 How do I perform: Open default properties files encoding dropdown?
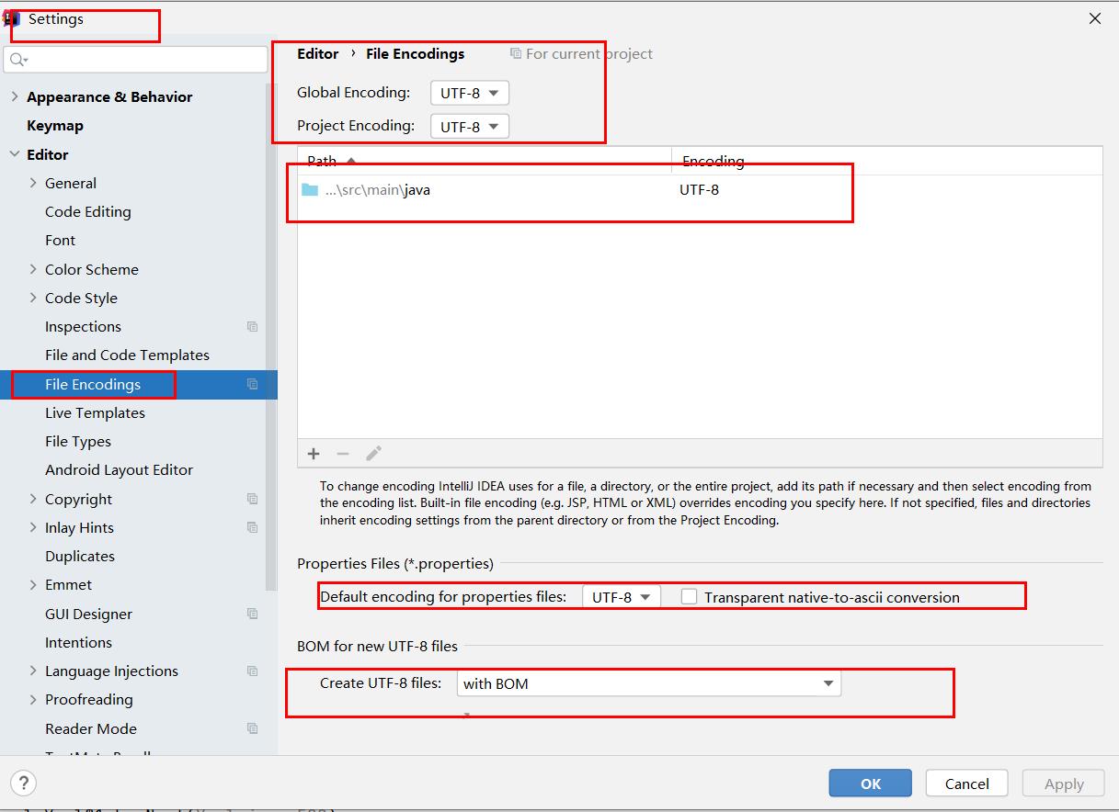click(621, 596)
